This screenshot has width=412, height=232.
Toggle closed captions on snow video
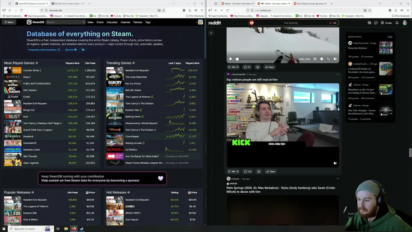click(315, 59)
